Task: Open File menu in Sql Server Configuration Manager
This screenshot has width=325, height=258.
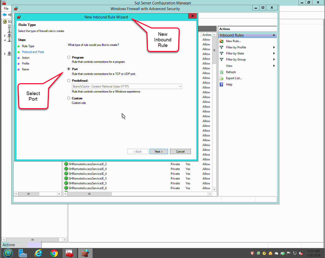Action: 6,9
